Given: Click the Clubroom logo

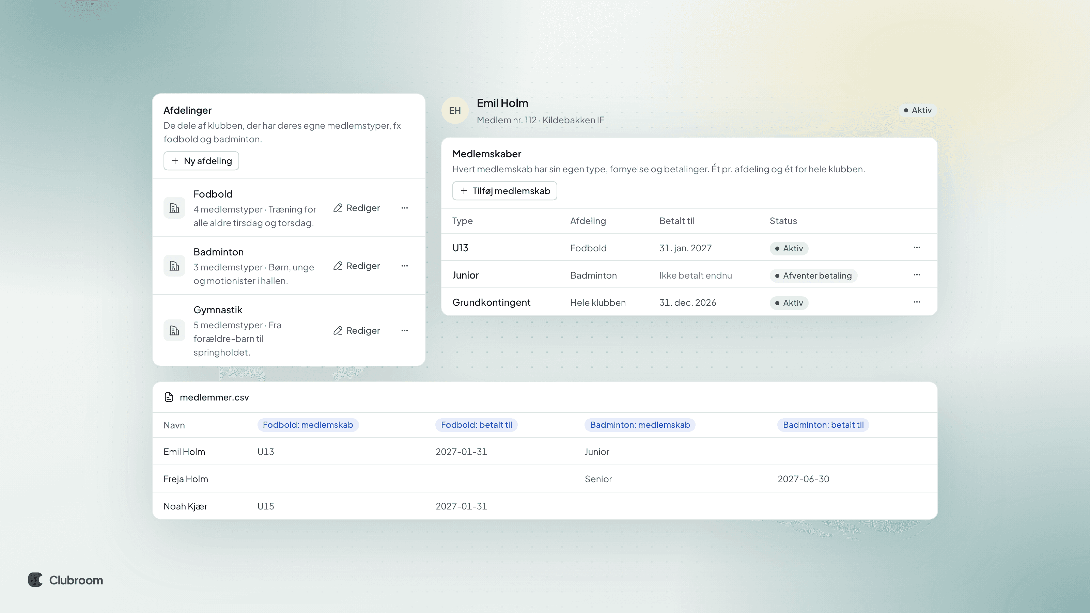Looking at the screenshot, I should point(66,580).
